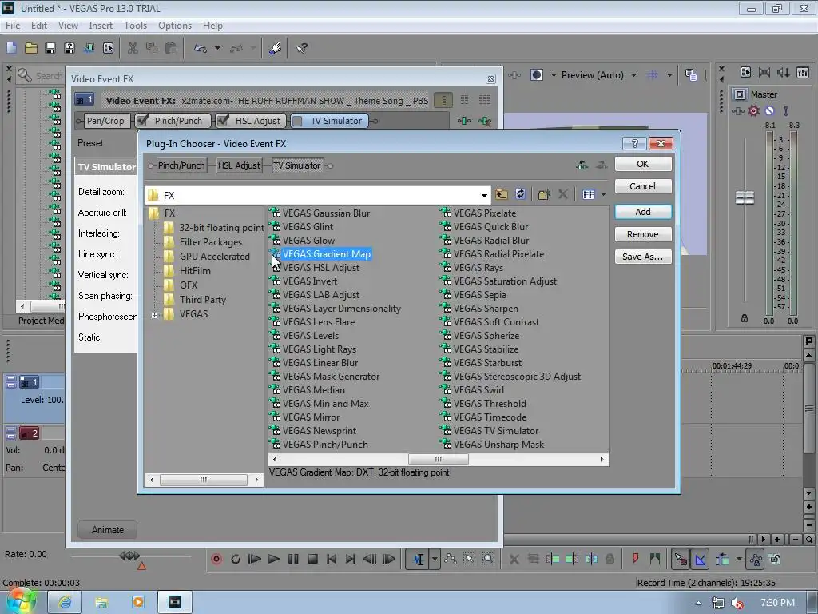Click OK in the Plug-In Chooser
The height and width of the screenshot is (614, 818).
(643, 164)
